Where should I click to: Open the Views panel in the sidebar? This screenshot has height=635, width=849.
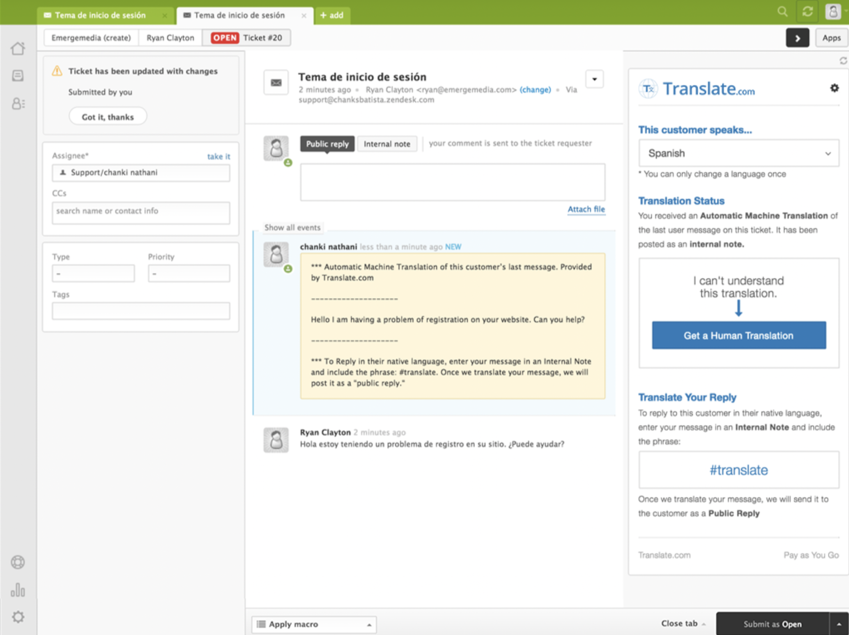18,75
